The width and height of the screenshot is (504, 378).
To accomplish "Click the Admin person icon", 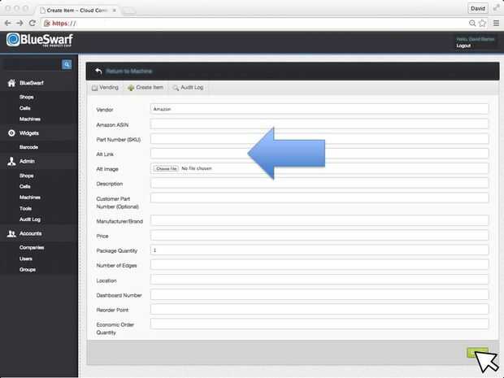I will pyautogui.click(x=11, y=161).
